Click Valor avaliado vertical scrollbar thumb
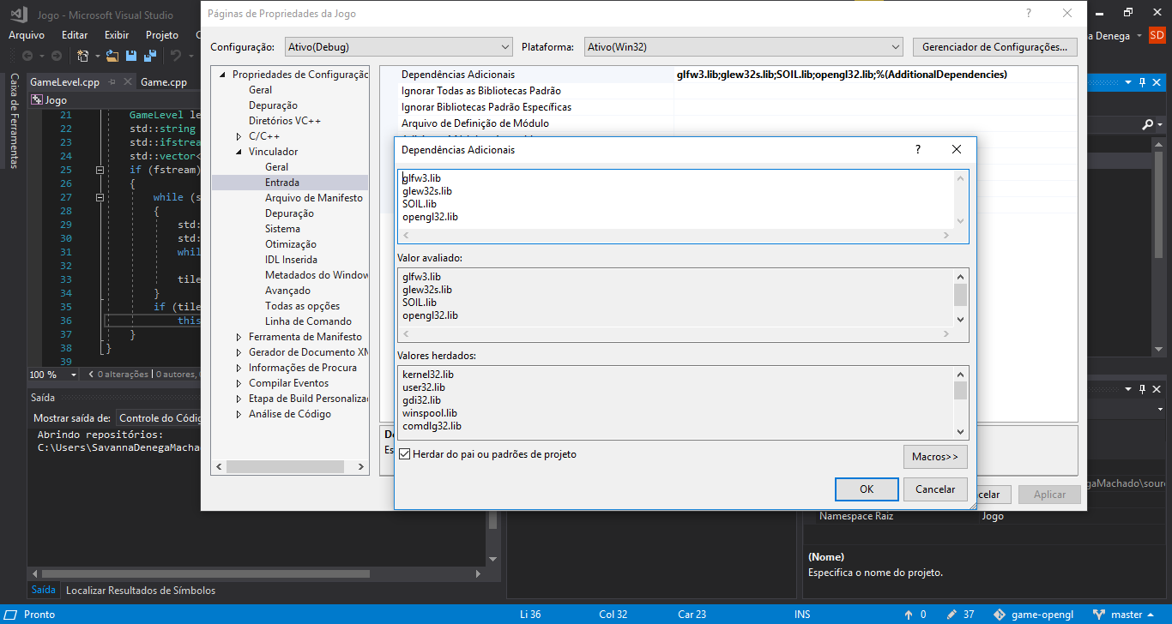This screenshot has height=624, width=1172. [x=960, y=294]
